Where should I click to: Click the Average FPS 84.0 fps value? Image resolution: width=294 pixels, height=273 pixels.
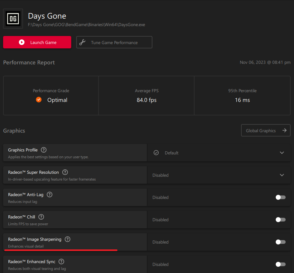[147, 100]
